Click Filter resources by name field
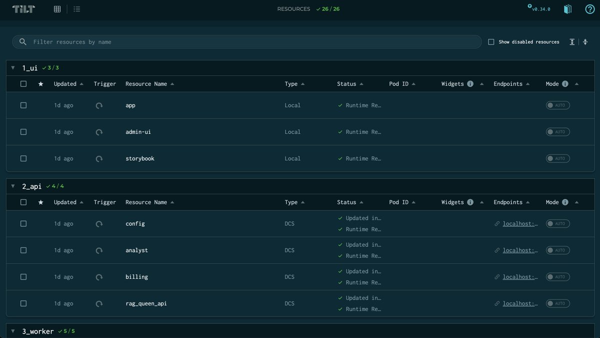The image size is (600, 338). pos(247,42)
